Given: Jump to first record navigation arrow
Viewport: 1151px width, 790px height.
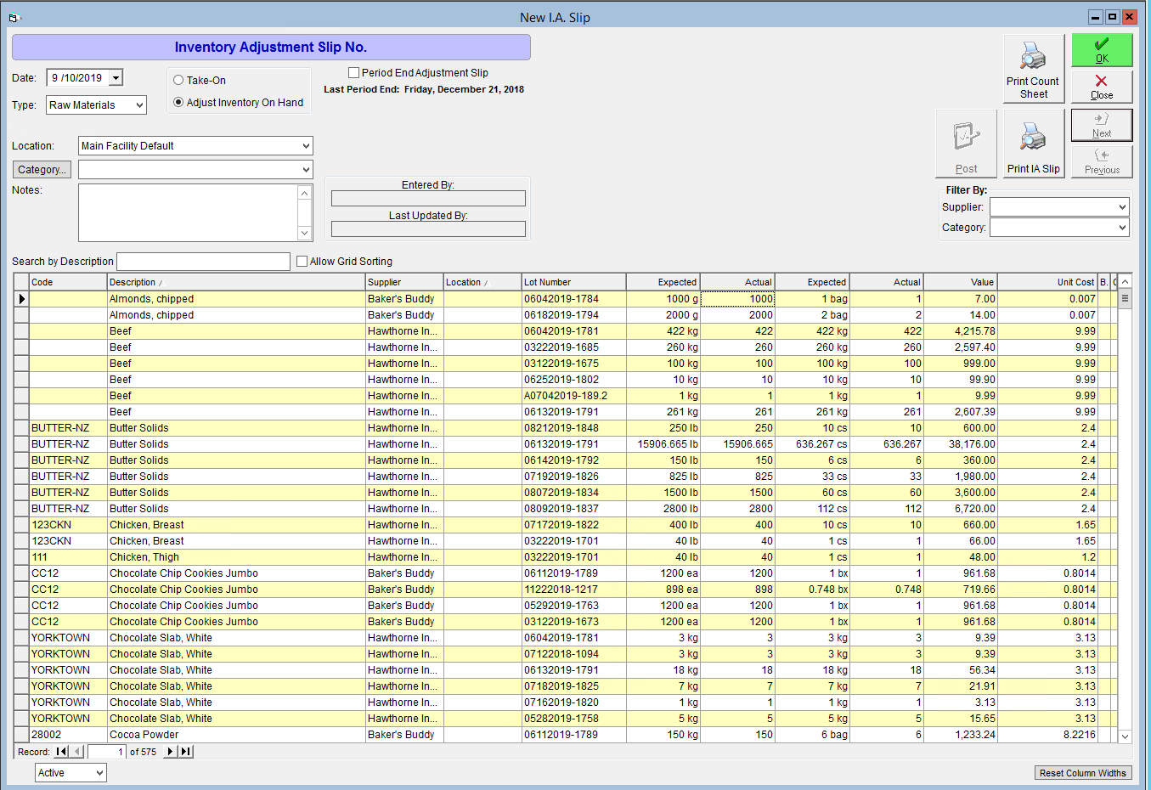Looking at the screenshot, I should [x=61, y=752].
